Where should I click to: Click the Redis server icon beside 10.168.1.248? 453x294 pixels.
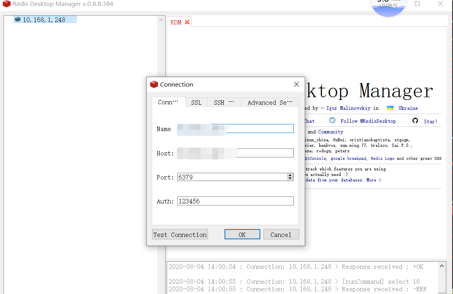click(18, 19)
